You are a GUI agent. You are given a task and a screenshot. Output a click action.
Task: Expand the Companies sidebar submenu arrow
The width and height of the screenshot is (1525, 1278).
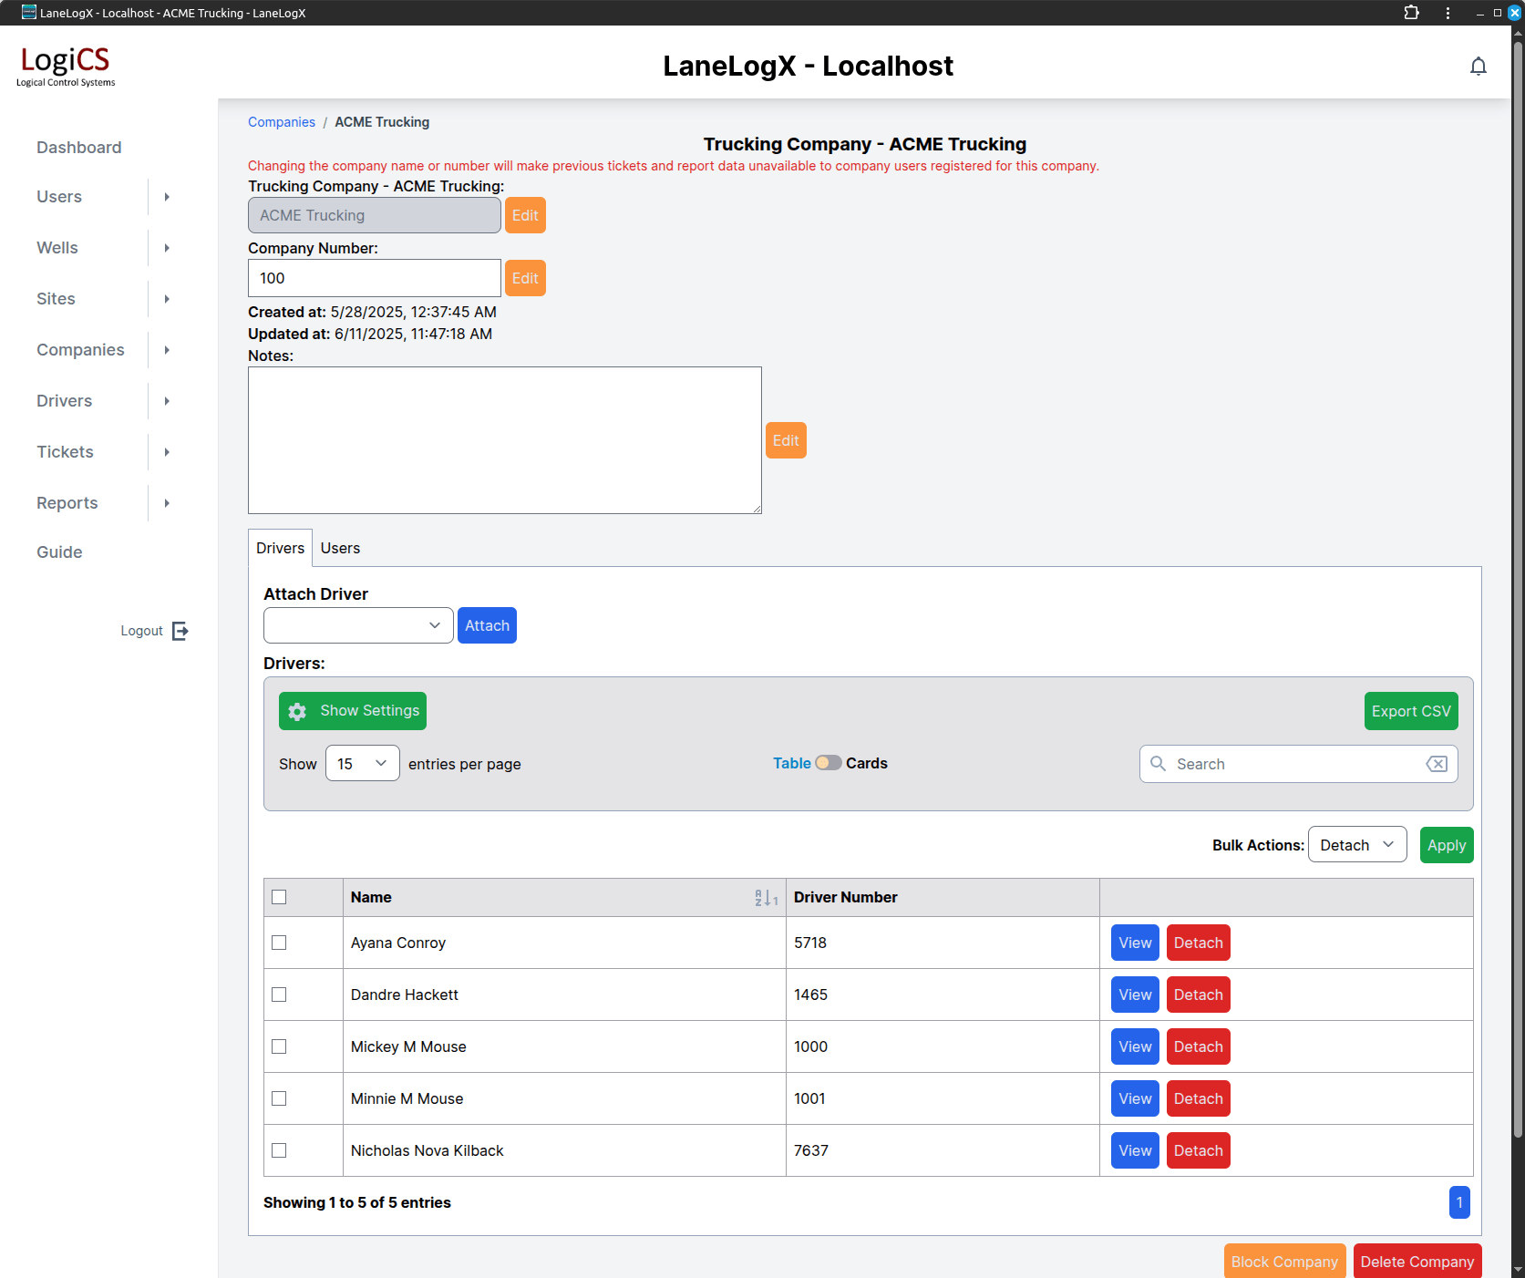pyautogui.click(x=167, y=350)
